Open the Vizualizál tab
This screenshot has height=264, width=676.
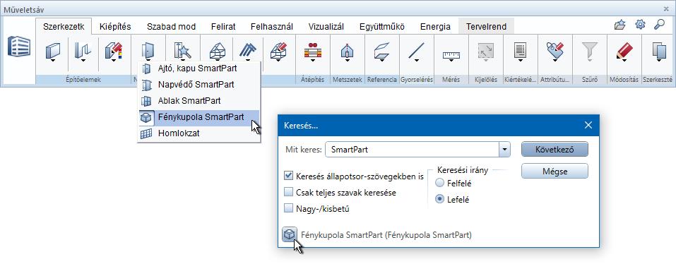pyautogui.click(x=326, y=27)
